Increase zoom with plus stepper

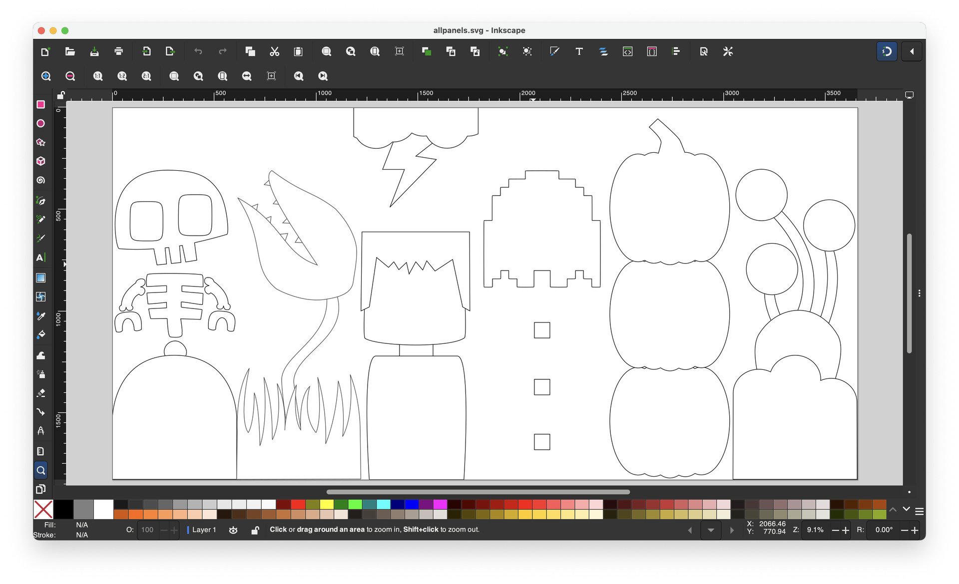pyautogui.click(x=846, y=530)
